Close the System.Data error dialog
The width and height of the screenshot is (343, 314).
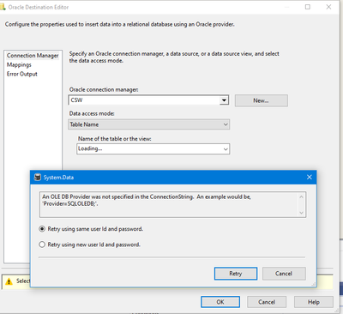[310, 178]
